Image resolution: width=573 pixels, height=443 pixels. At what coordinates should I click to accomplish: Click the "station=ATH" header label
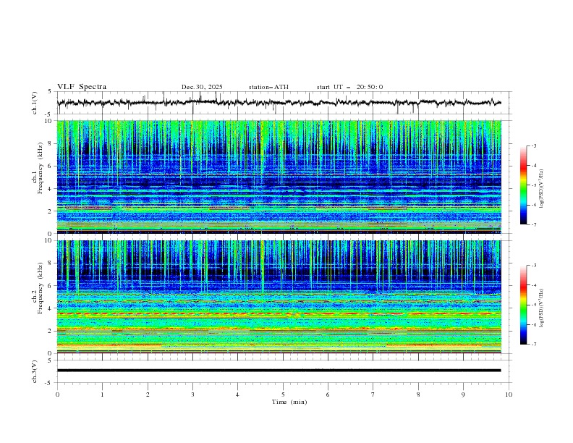268,87
